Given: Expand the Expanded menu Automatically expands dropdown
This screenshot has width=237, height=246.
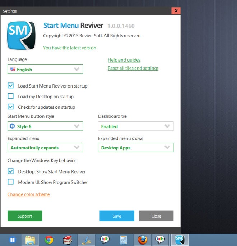Looking at the screenshot, I should (45, 147).
